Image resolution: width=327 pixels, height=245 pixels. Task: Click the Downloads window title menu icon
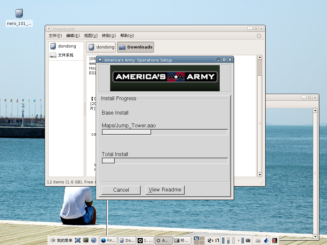click(x=49, y=28)
